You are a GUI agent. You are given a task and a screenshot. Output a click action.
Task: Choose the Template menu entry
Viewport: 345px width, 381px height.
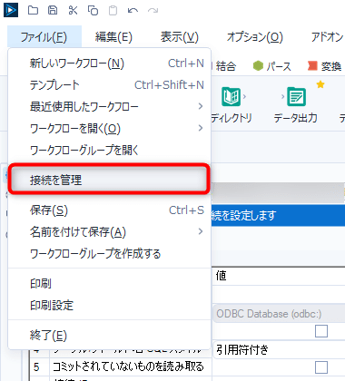pyautogui.click(x=109, y=85)
